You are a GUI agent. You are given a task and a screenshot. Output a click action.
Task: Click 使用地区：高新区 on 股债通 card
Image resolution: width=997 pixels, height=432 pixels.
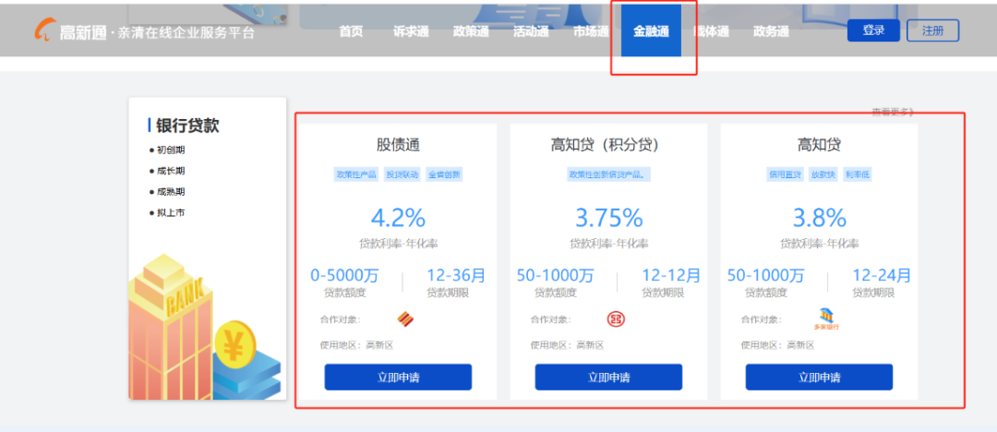pyautogui.click(x=356, y=345)
